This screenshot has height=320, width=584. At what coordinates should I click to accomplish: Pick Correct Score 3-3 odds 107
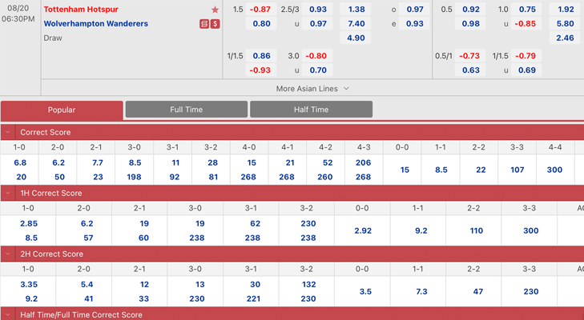point(518,170)
